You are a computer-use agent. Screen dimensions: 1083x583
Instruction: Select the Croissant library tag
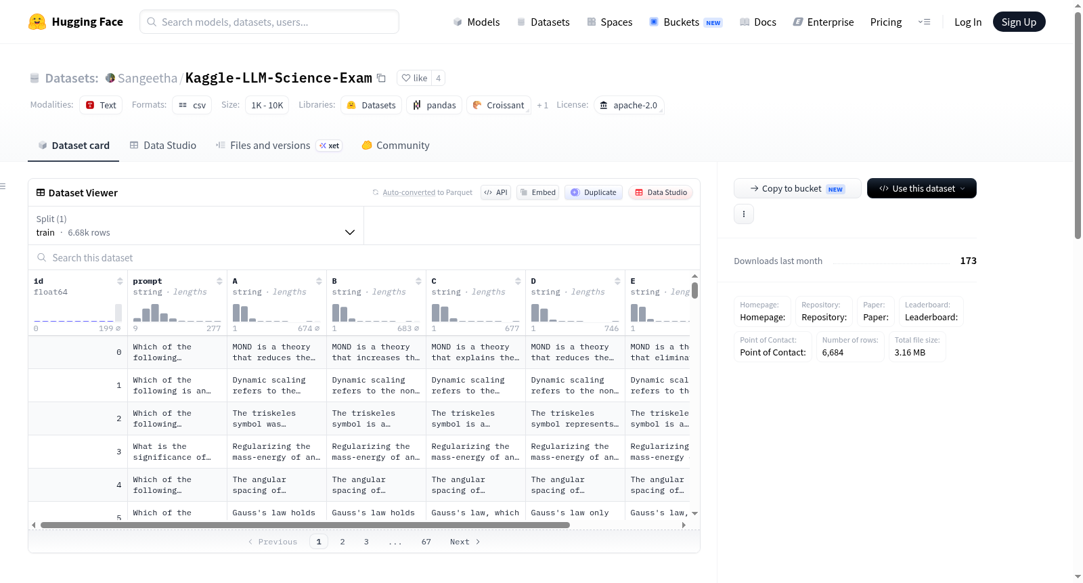coord(499,105)
